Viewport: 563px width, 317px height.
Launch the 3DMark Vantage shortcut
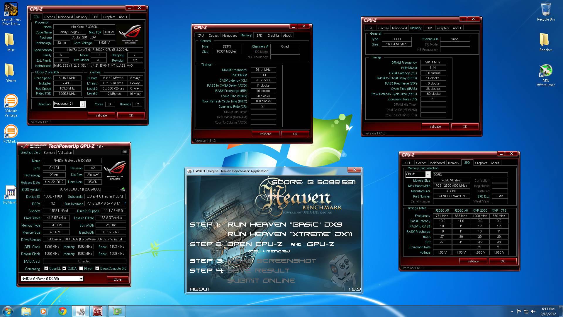point(11,105)
